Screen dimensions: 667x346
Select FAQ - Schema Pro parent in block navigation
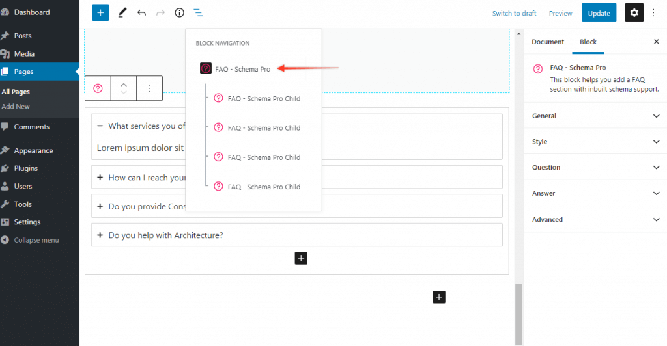coord(242,69)
